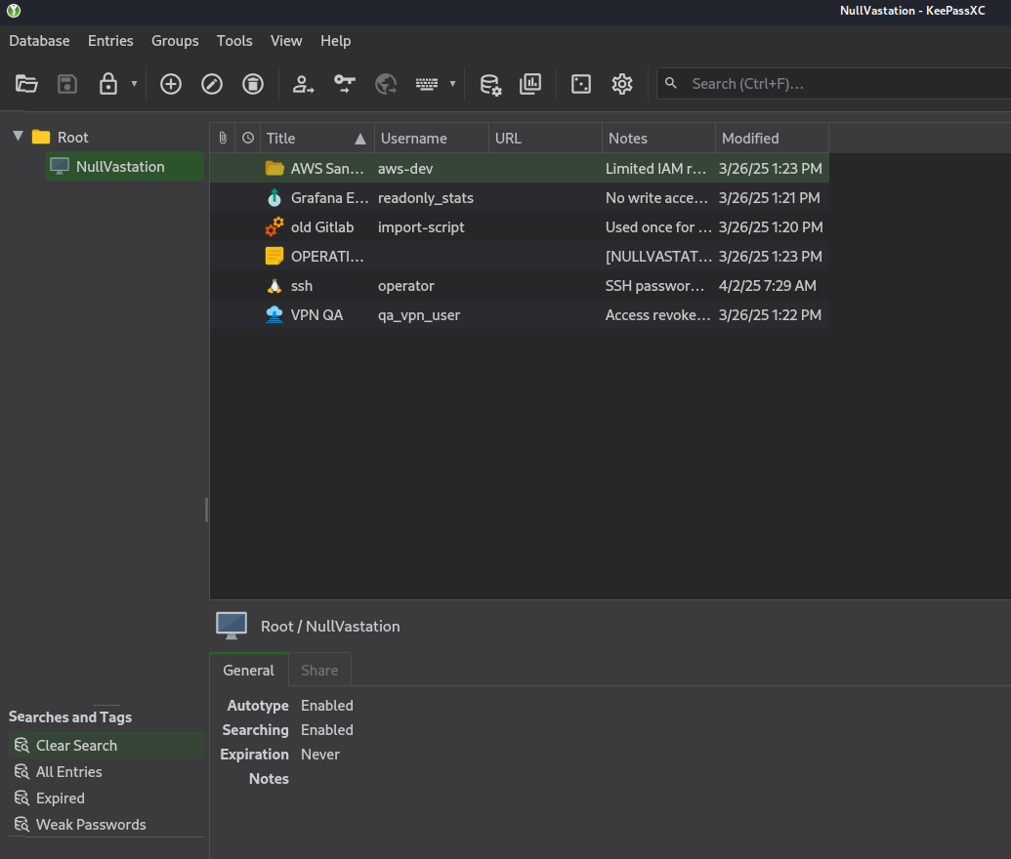The height and width of the screenshot is (859, 1011).
Task: Open Database Settings toolbar icon
Action: pos(490,84)
